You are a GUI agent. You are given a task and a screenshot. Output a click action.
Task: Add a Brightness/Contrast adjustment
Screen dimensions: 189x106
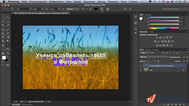pos(157,37)
